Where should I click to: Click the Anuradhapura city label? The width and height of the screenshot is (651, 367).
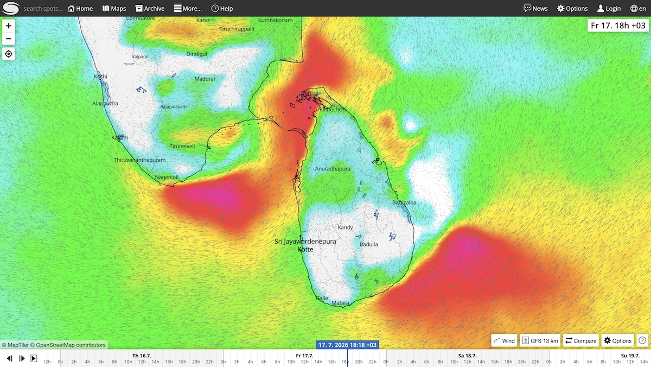tap(333, 169)
